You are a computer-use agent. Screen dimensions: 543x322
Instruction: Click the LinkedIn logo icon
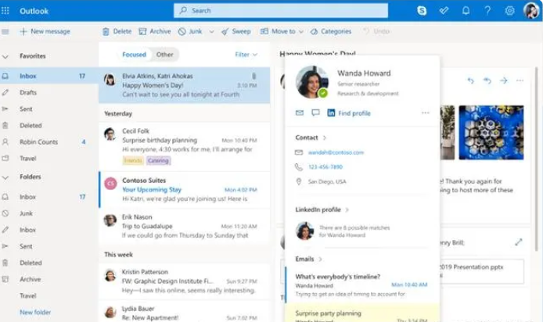(x=331, y=113)
